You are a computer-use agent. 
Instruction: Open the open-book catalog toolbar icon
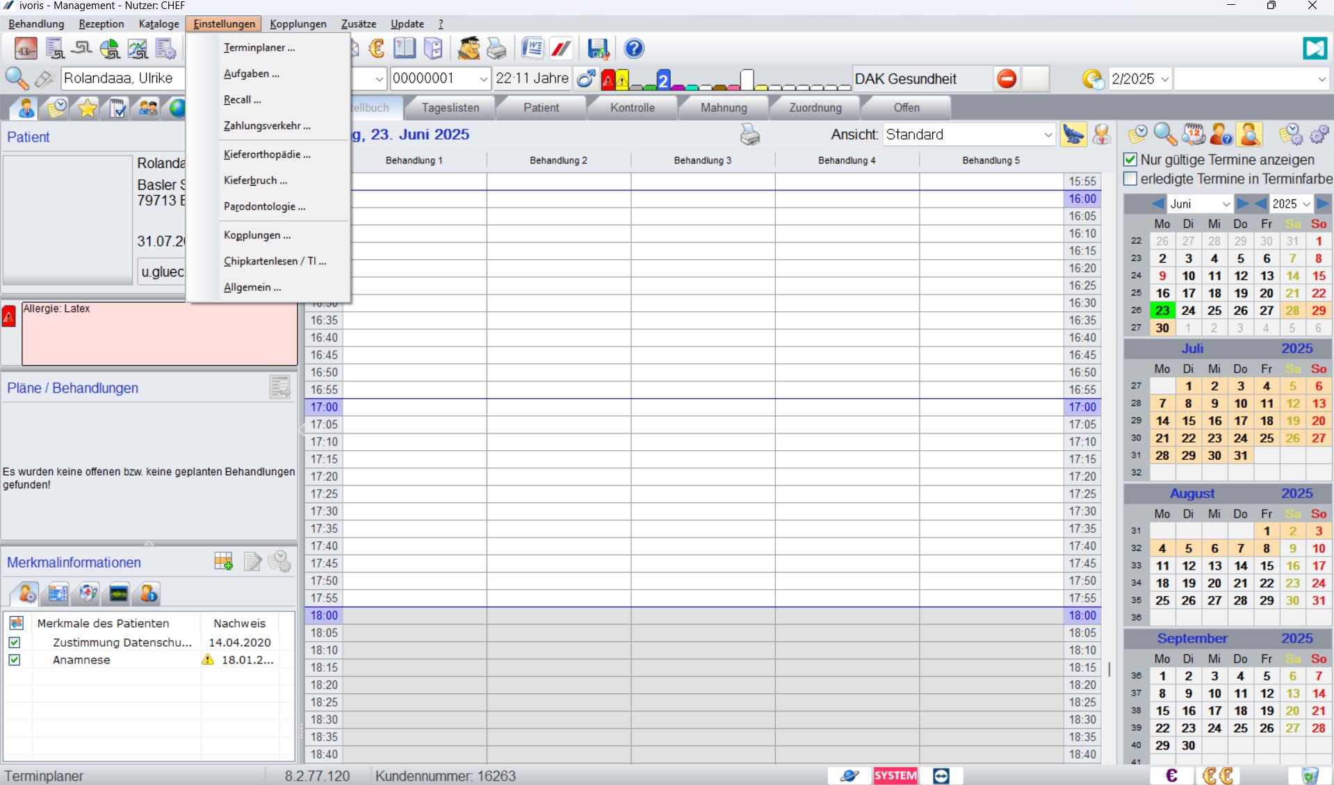coord(404,49)
